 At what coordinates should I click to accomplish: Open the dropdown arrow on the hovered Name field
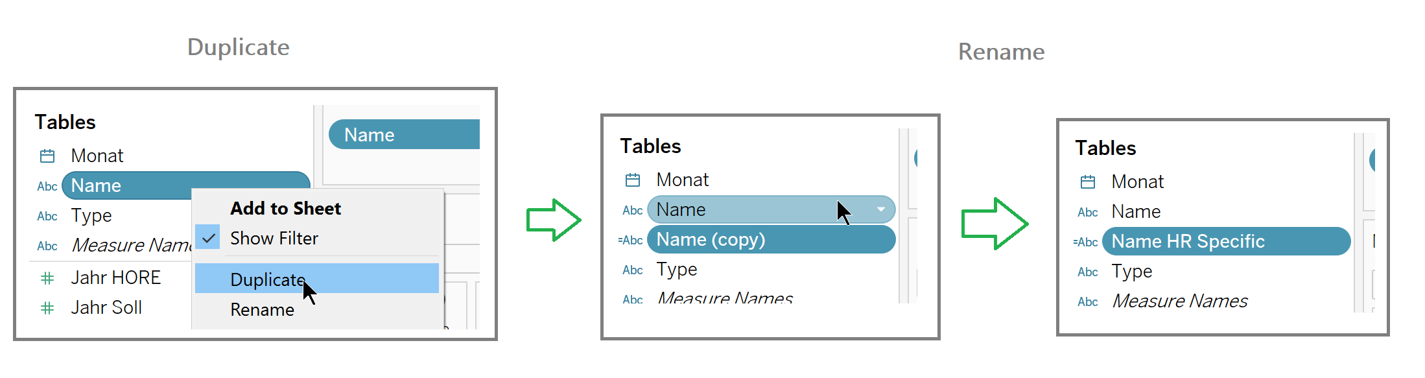click(x=881, y=209)
